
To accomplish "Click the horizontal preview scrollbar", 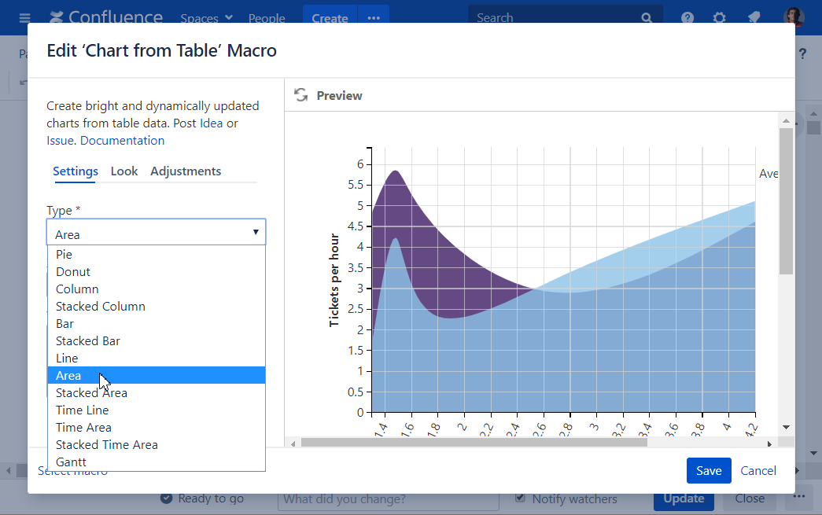I will coord(474,443).
